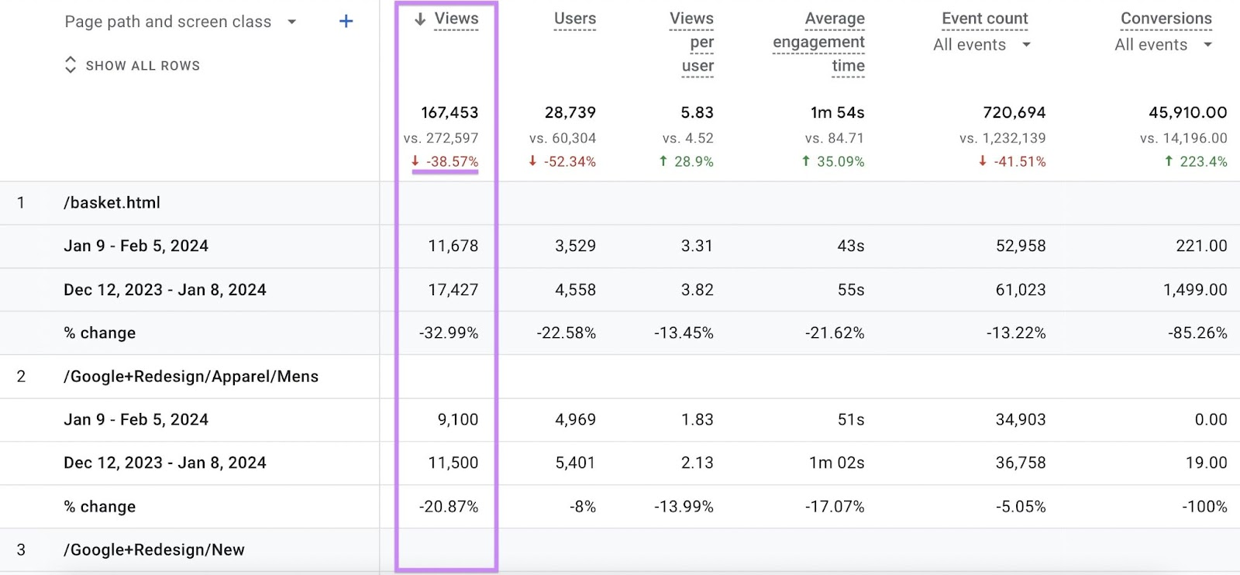1240x575 pixels.
Task: Open the Page path and screen class dropdown
Action: pos(291,21)
